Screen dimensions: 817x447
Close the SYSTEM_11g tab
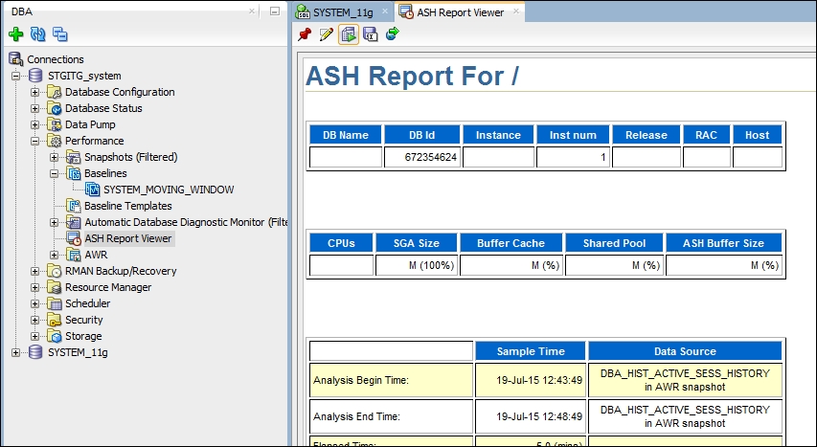coord(385,11)
